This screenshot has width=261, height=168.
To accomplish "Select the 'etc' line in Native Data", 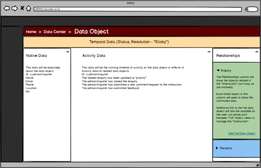I will (28, 92).
